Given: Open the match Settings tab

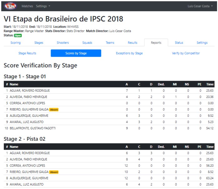Looking at the screenshot, I should point(202,43).
